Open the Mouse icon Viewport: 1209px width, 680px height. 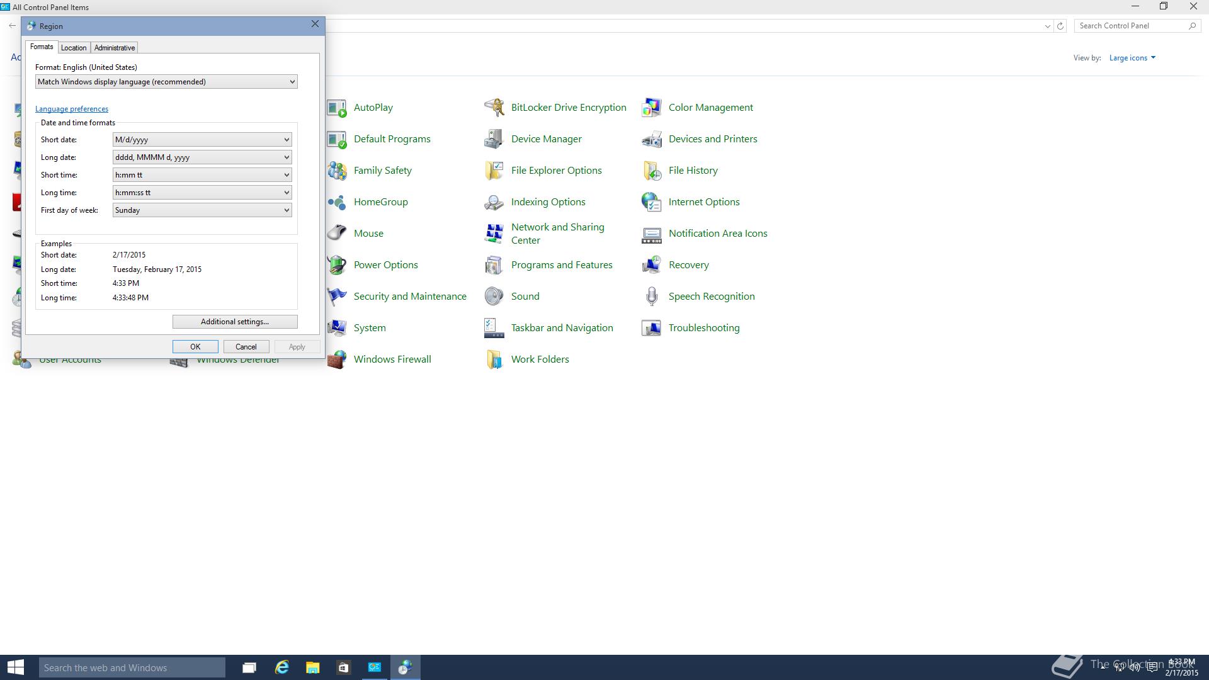(x=337, y=234)
